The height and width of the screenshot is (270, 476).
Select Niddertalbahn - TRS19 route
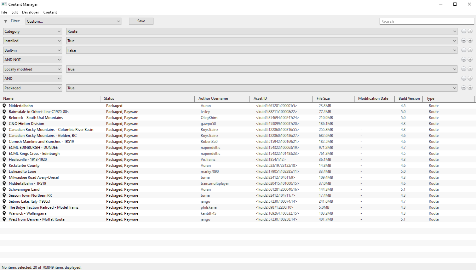point(238,183)
